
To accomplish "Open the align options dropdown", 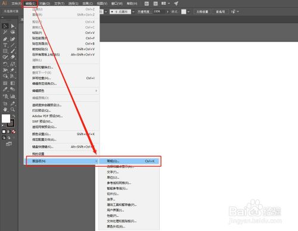I will coord(235,12).
